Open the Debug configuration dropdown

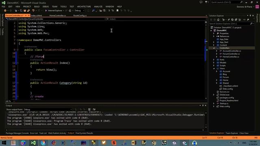[x=80, y=11]
